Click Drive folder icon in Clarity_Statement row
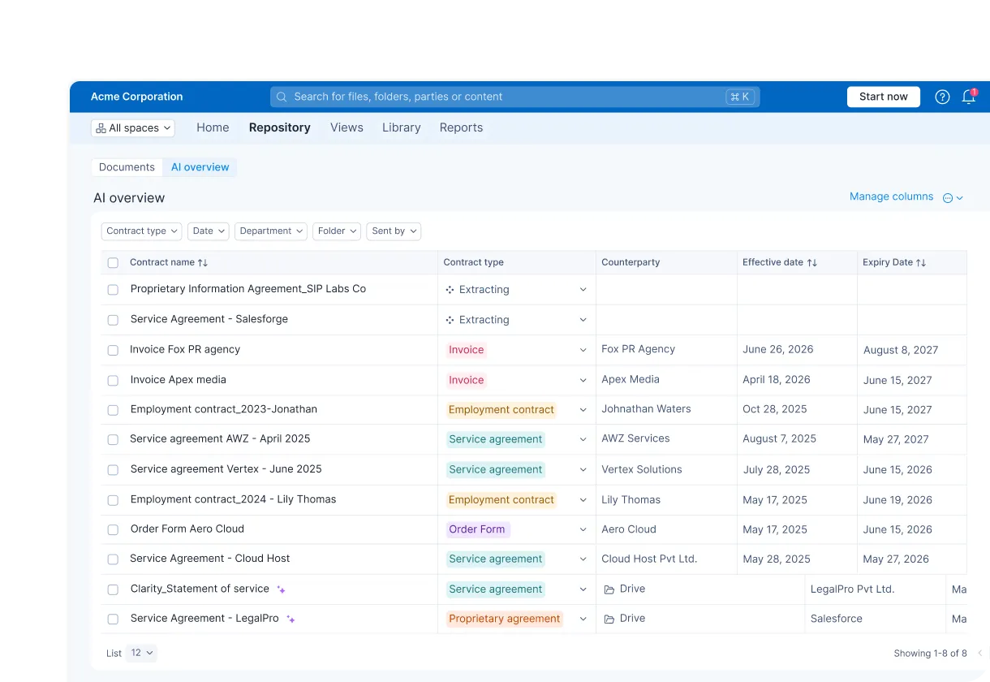 [x=609, y=589]
